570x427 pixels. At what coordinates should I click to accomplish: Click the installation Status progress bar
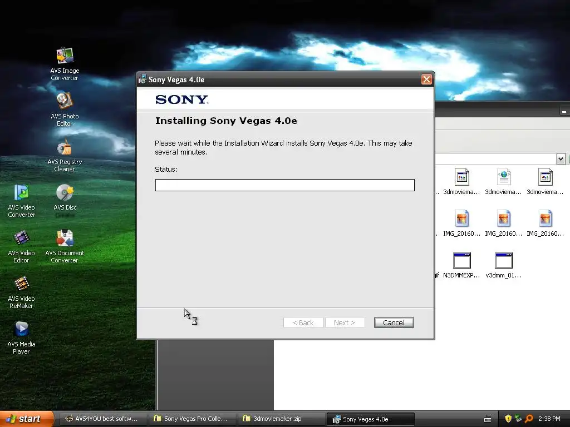[x=284, y=185]
